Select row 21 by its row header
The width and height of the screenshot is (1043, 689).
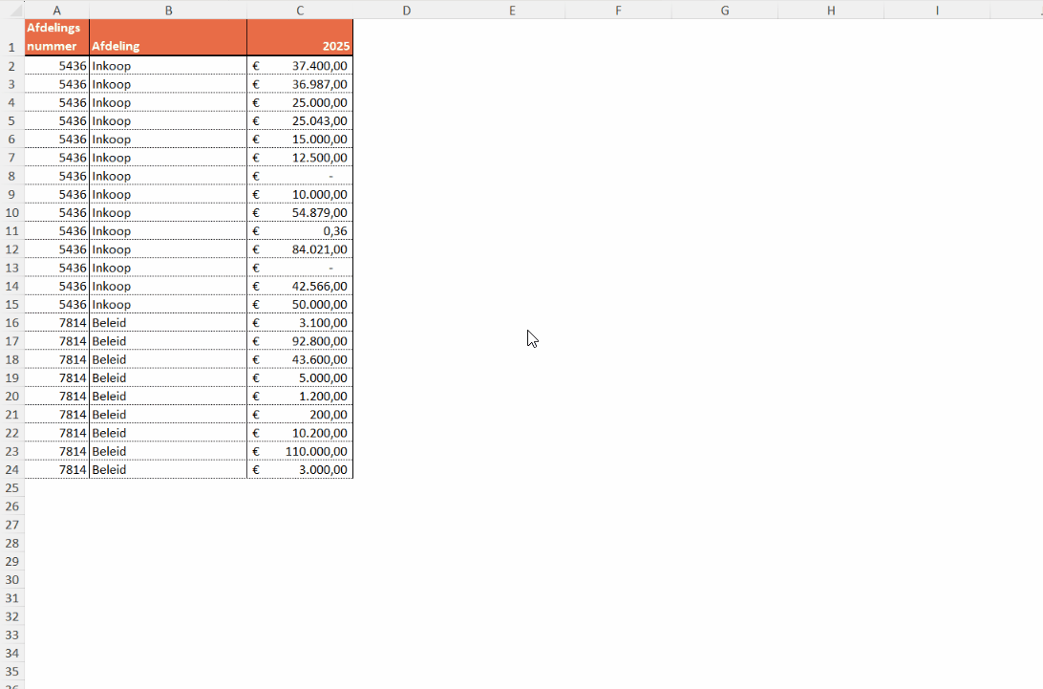click(12, 414)
